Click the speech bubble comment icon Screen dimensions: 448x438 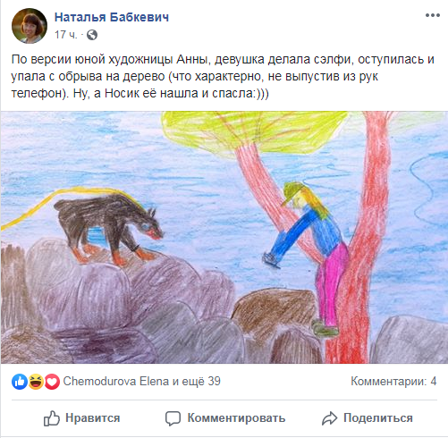click(x=173, y=418)
